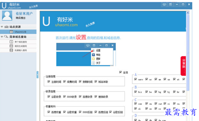Open the main menu dropdown in title bar
The height and width of the screenshot is (121, 199).
[170, 4]
